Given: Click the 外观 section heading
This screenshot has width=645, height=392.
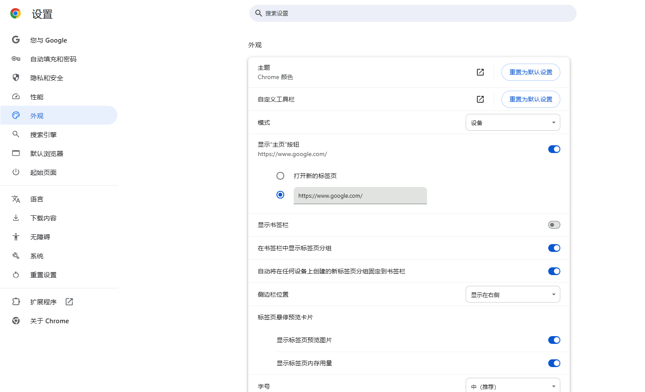Looking at the screenshot, I should (255, 45).
